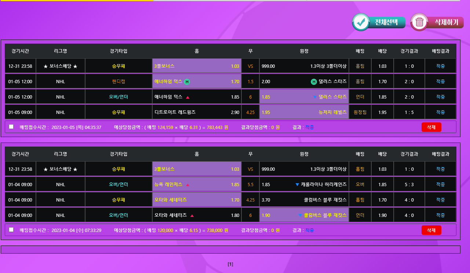Click the 3폴보너스 cell in the first slip

click(x=197, y=66)
